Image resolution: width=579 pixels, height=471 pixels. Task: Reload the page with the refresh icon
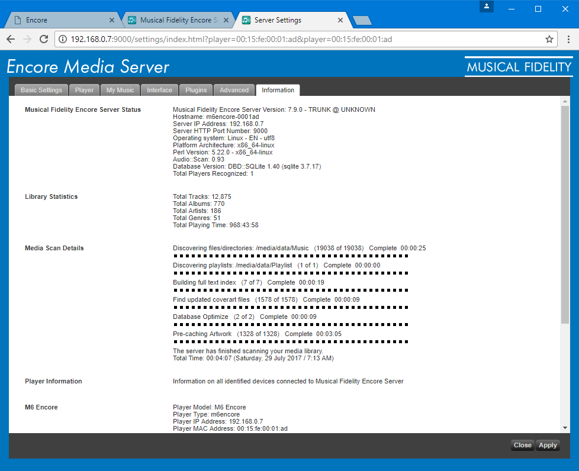(x=44, y=39)
